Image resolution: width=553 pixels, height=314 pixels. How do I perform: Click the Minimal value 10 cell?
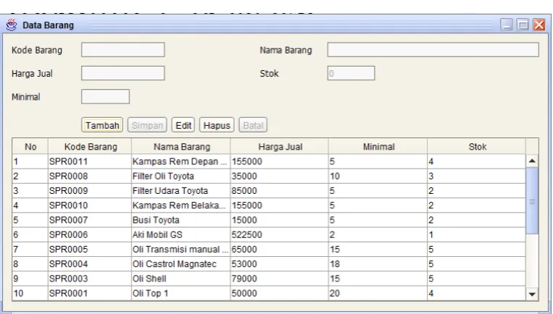[378, 176]
